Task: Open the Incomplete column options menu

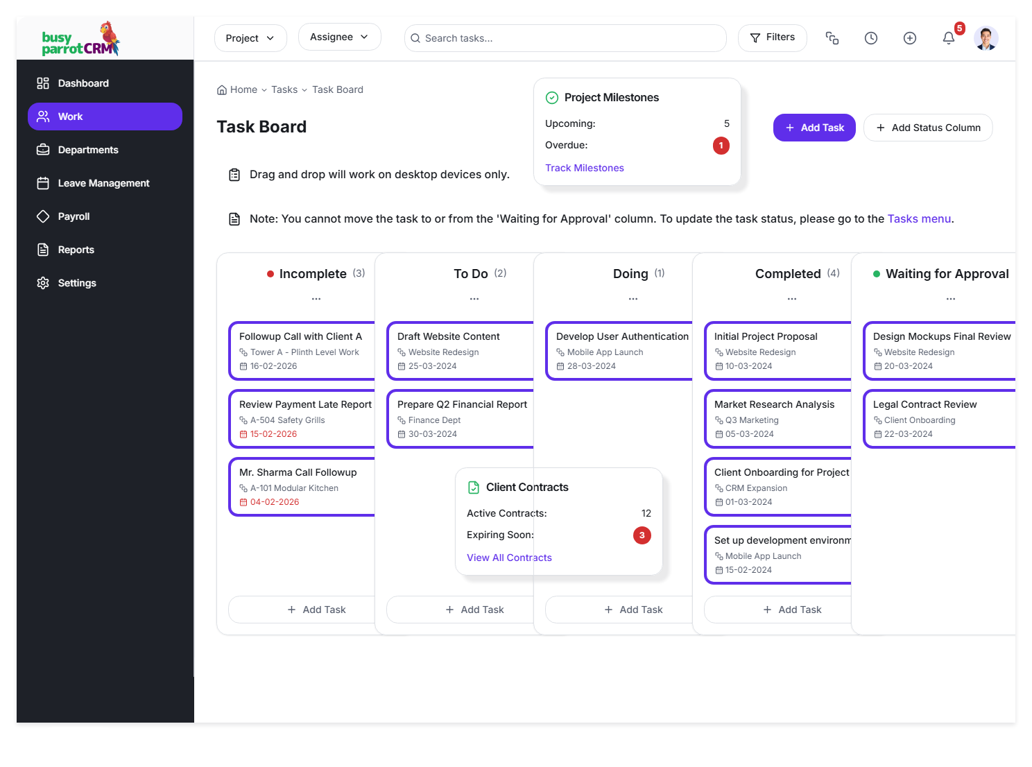Action: point(316,299)
